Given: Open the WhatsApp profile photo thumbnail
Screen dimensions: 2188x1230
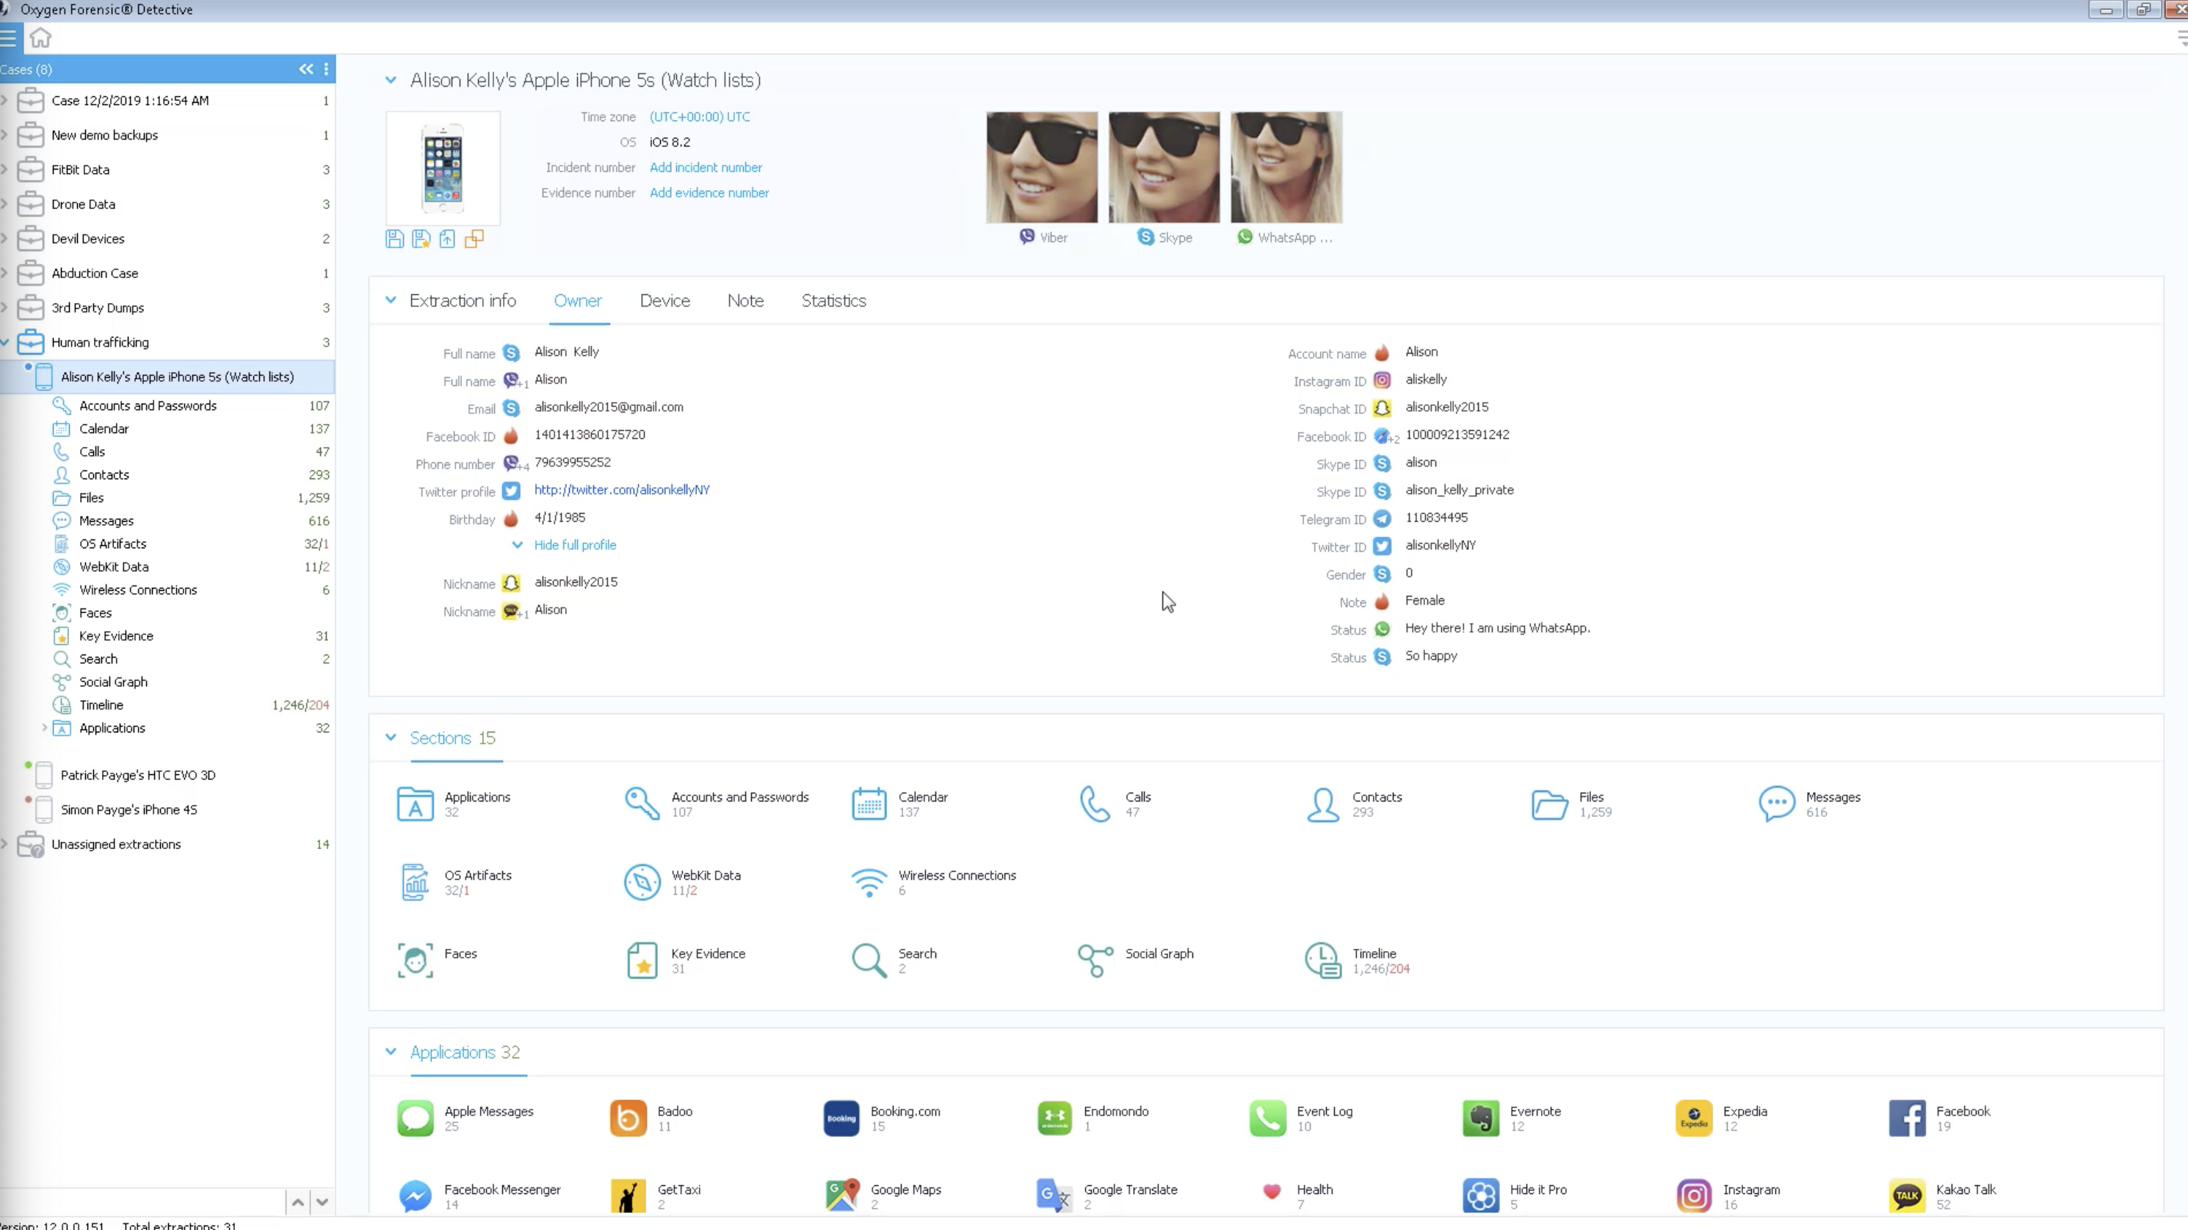Looking at the screenshot, I should [x=1286, y=167].
